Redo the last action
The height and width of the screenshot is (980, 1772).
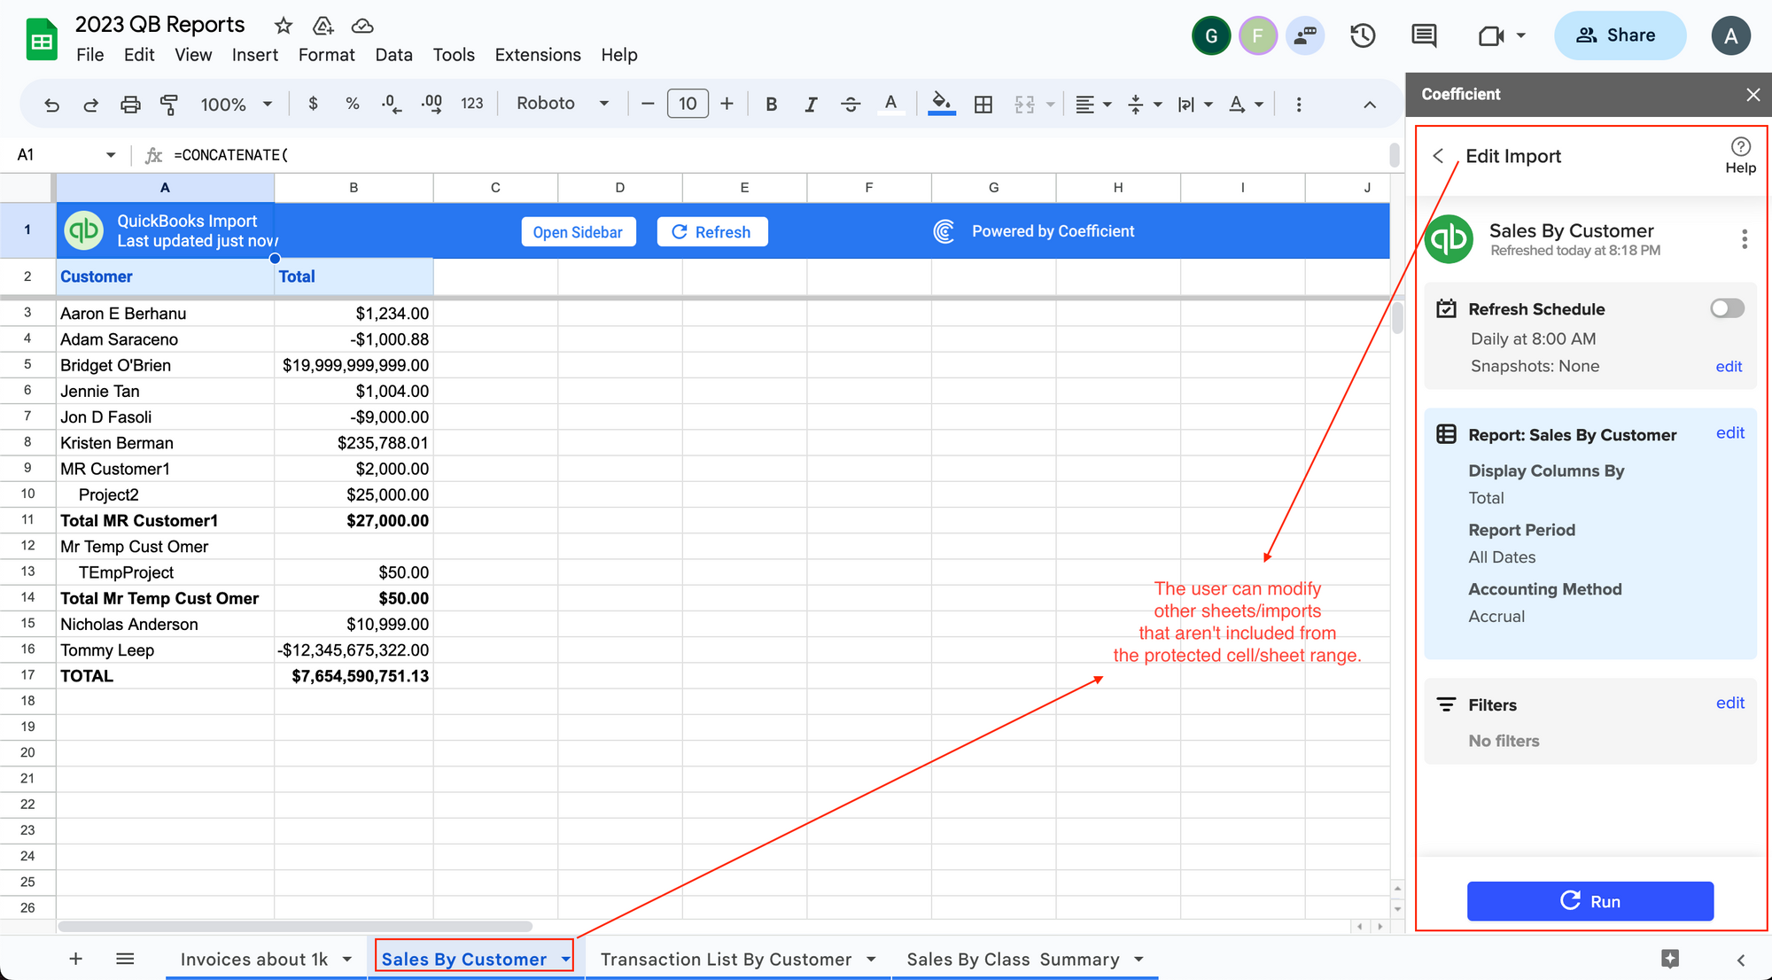[x=90, y=105]
